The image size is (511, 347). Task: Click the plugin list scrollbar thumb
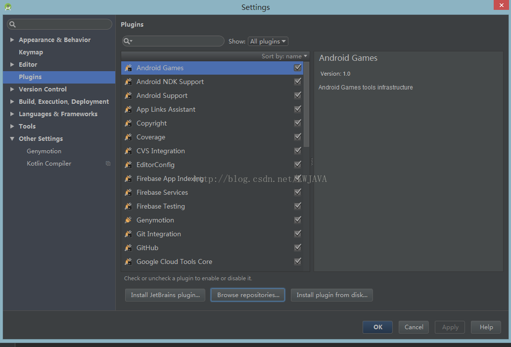pyautogui.click(x=306, y=104)
